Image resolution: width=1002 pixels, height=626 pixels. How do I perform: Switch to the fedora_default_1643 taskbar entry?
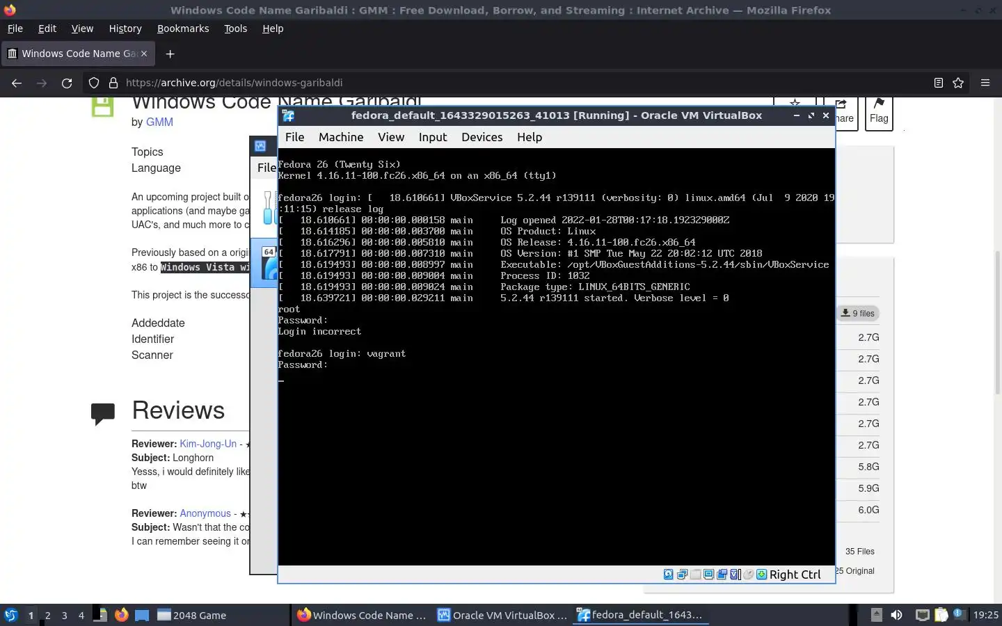coord(640,615)
